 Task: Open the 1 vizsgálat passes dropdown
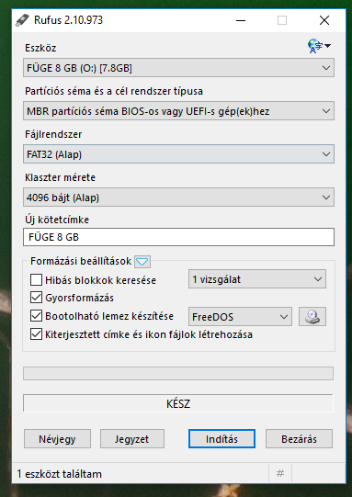[257, 279]
